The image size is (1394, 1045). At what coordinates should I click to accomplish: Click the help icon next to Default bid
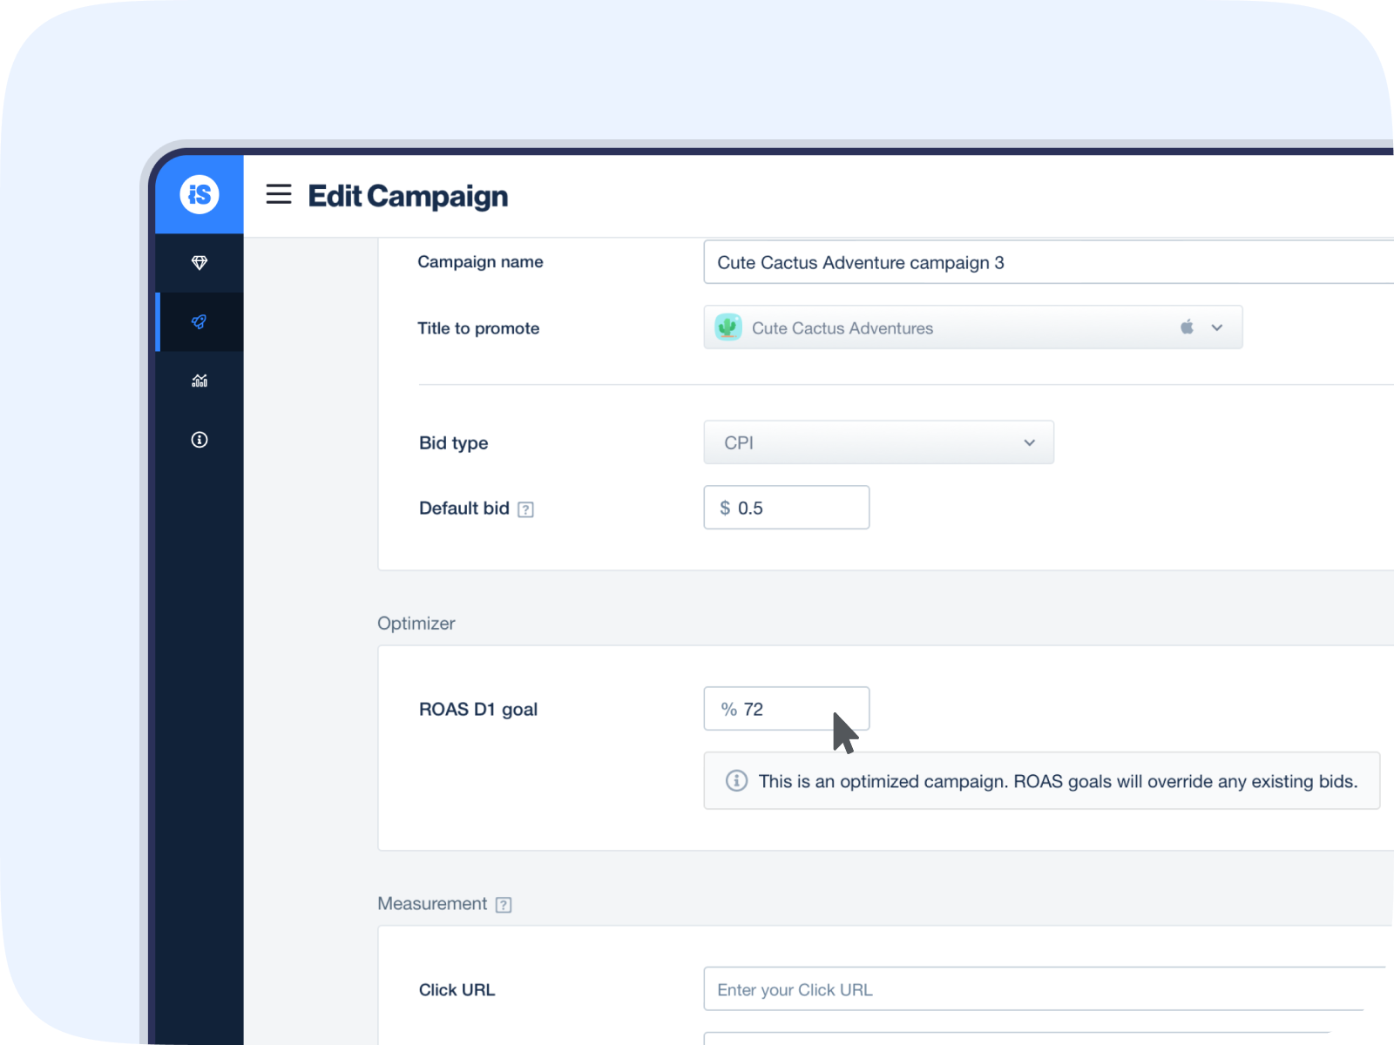point(525,509)
